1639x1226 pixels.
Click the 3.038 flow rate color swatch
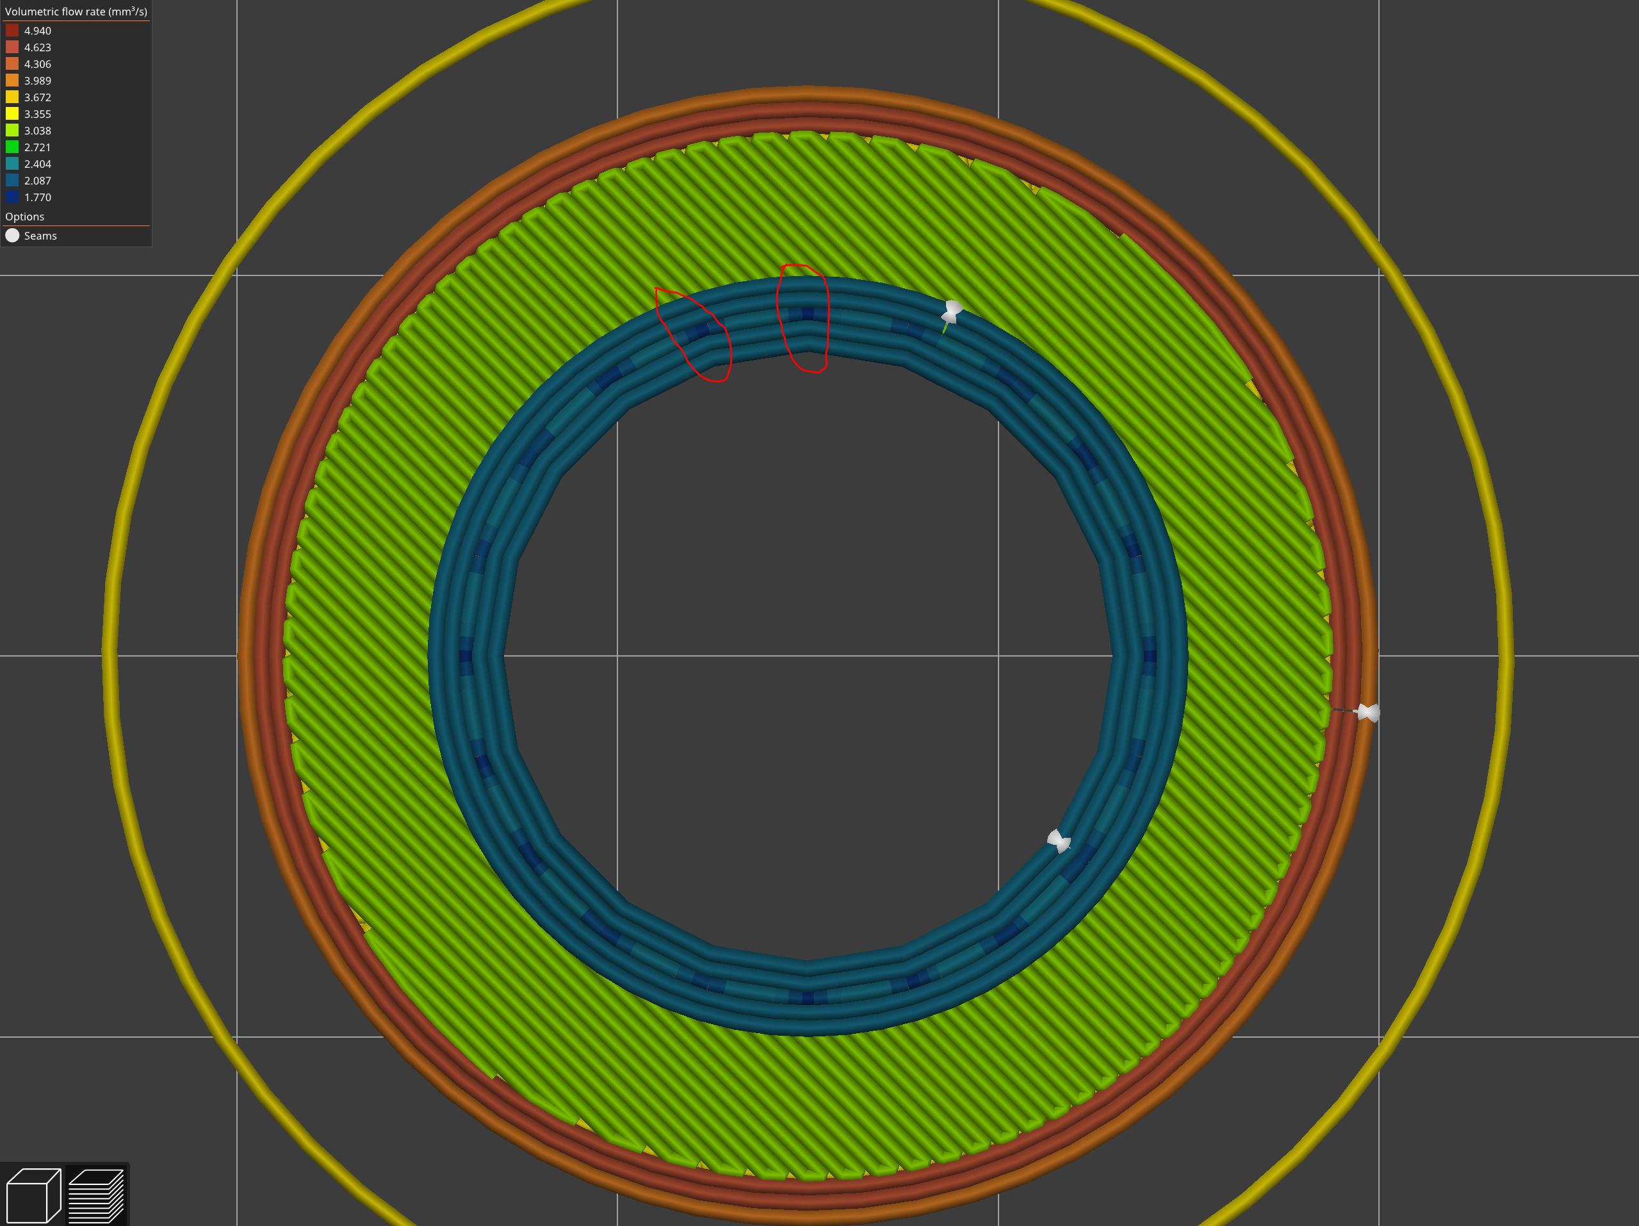click(x=13, y=131)
